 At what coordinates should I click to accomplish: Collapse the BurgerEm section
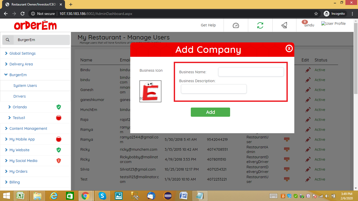tap(18, 75)
